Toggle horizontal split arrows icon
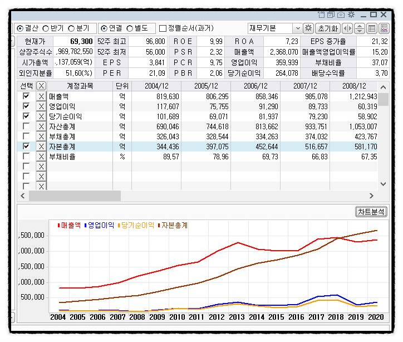The height and width of the screenshot is (342, 403). click(347, 28)
